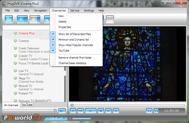Click the Mega TV channel icon
The height and width of the screenshot is (123, 189).
pyautogui.click(x=15, y=78)
